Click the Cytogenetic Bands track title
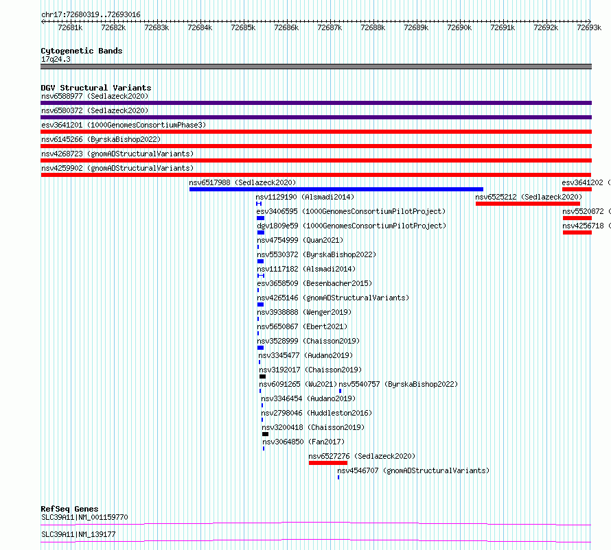The image size is (611, 550). pyautogui.click(x=82, y=51)
